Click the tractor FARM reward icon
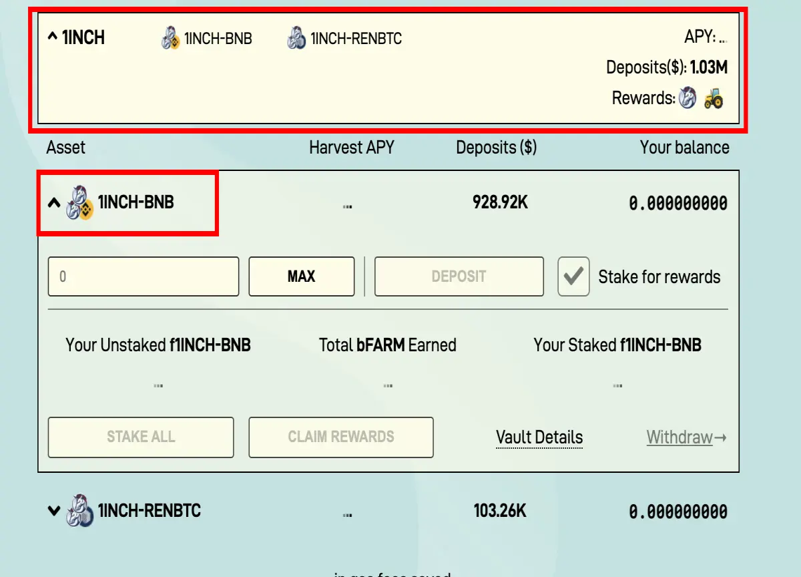 pyautogui.click(x=714, y=99)
